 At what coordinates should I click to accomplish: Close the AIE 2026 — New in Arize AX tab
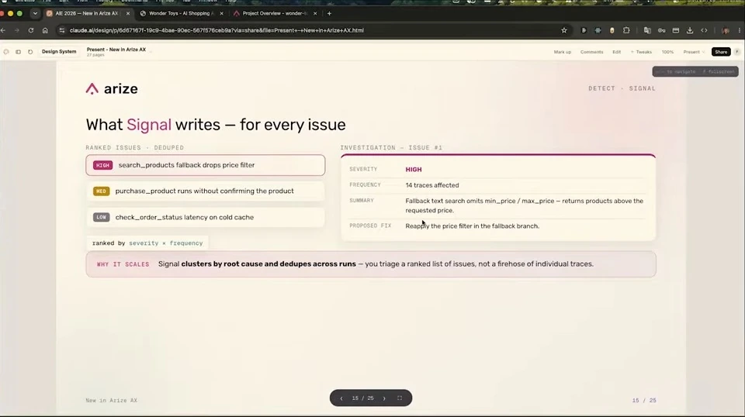coord(128,13)
